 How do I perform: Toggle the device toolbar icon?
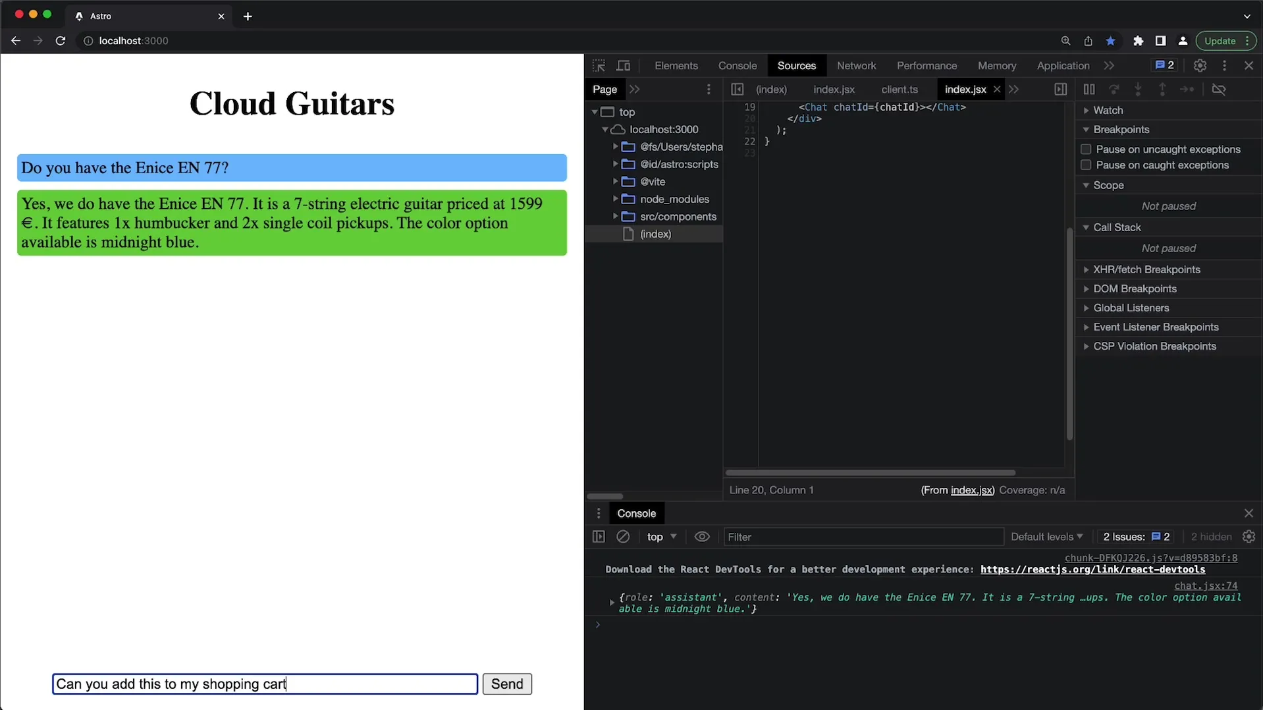pyautogui.click(x=623, y=66)
